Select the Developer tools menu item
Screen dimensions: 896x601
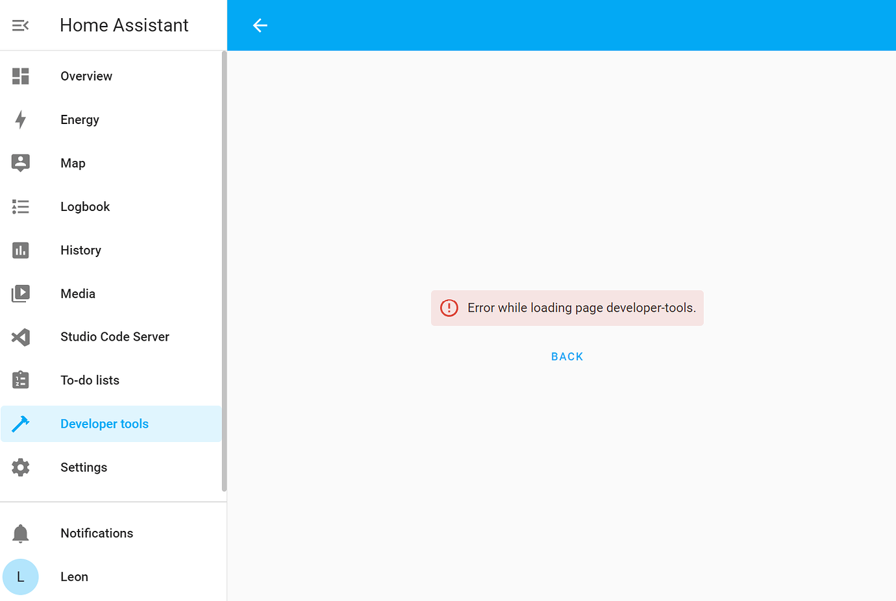tap(111, 424)
